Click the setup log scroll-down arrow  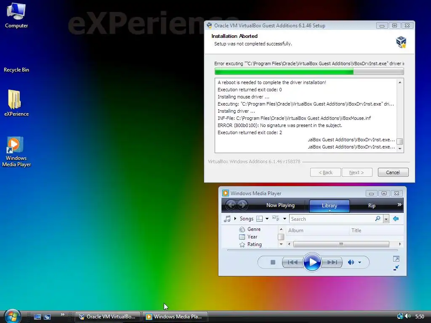400,148
